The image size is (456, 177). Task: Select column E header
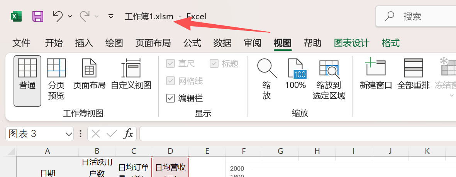207,151
